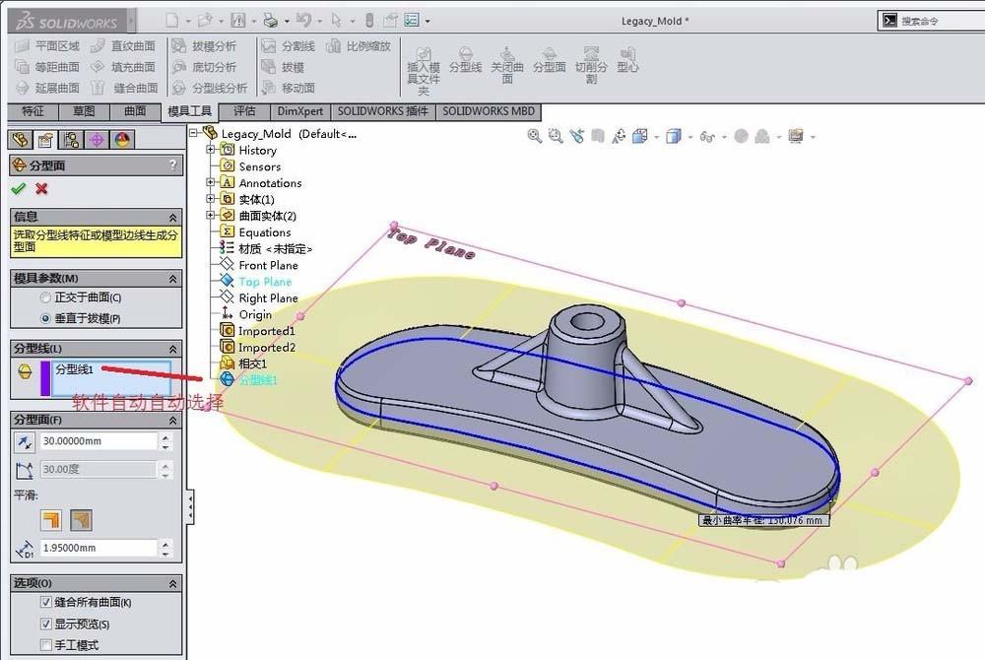Screen dimensions: 985x660
Task: Cancel the operation with red X
Action: (x=39, y=189)
